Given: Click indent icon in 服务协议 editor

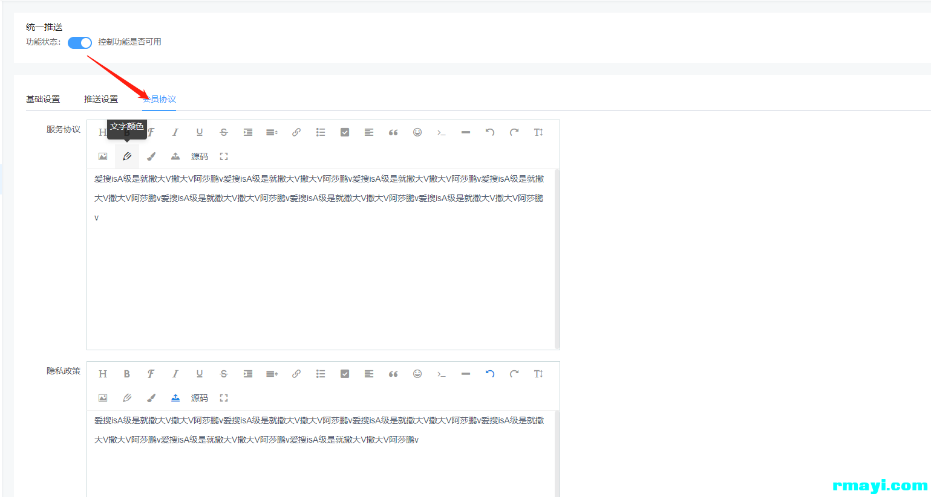Looking at the screenshot, I should pyautogui.click(x=248, y=132).
